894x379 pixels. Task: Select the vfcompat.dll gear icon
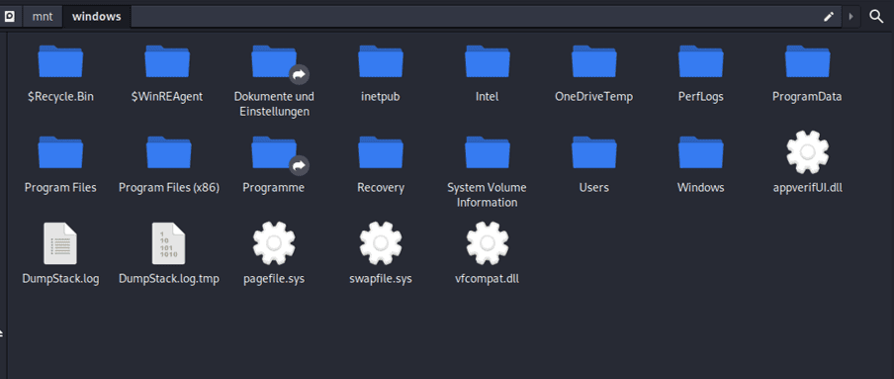488,243
